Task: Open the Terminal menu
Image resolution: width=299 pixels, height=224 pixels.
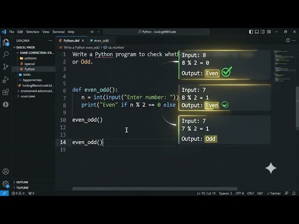Action: [x=58, y=32]
